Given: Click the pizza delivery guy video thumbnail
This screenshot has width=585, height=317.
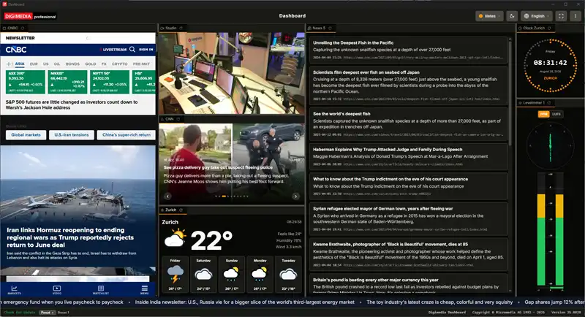Looking at the screenshot, I should click(x=232, y=164).
